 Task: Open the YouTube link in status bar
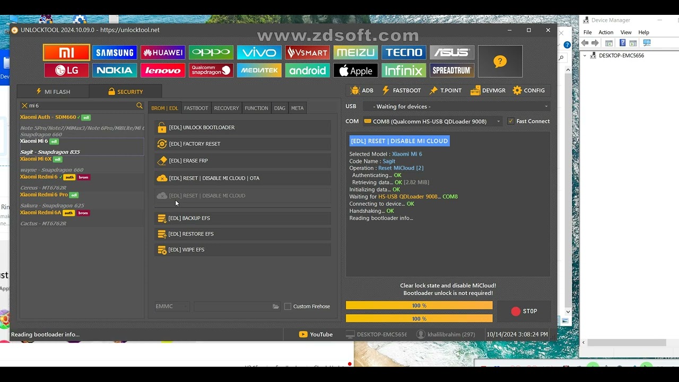pos(316,335)
